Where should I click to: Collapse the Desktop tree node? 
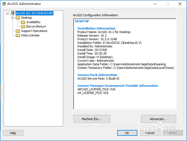[x=12, y=18]
